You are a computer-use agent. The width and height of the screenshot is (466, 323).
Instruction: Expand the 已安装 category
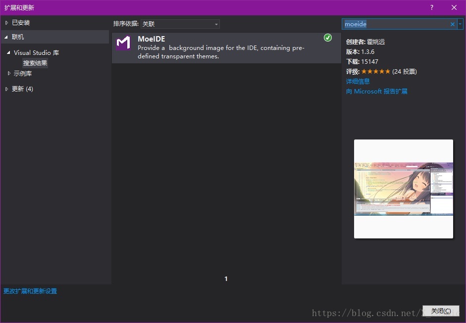click(x=6, y=23)
